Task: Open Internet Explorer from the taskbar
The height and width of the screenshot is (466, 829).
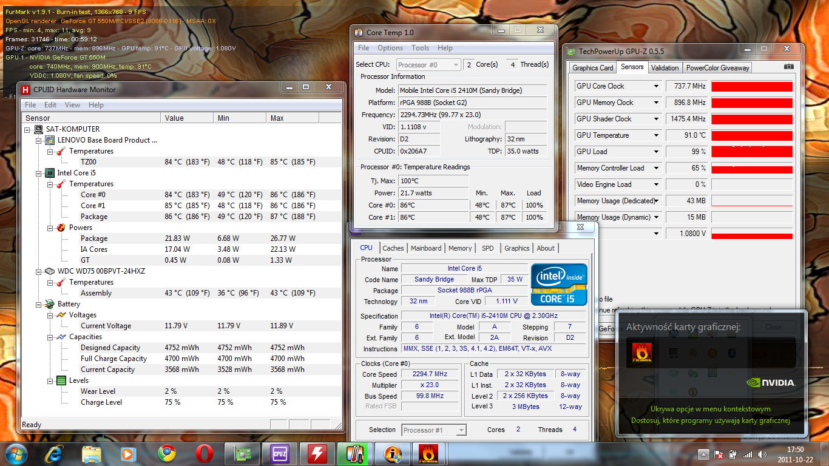Action: [54, 453]
